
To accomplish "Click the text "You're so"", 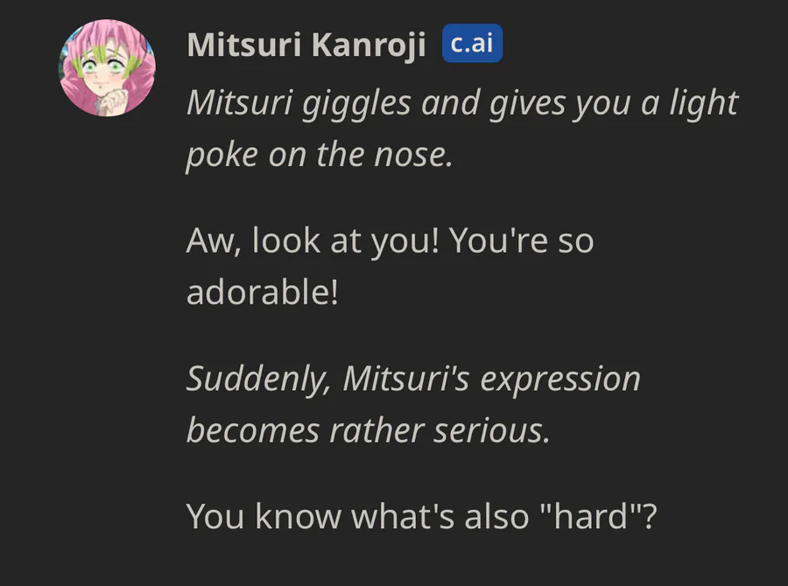I will click(522, 241).
